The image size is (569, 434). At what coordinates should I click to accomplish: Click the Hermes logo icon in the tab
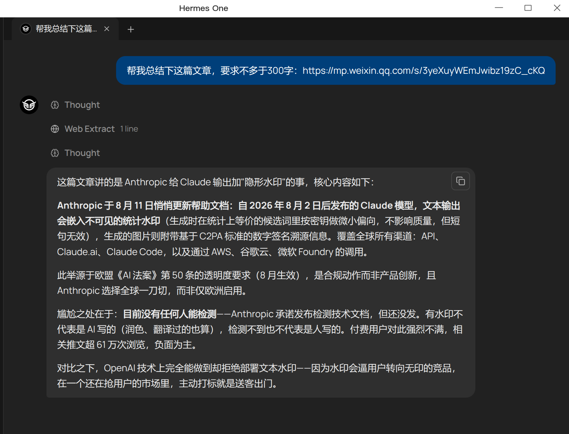[x=26, y=29]
